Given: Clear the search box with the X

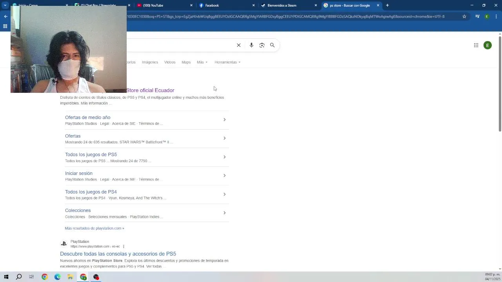Looking at the screenshot, I should 238,45.
